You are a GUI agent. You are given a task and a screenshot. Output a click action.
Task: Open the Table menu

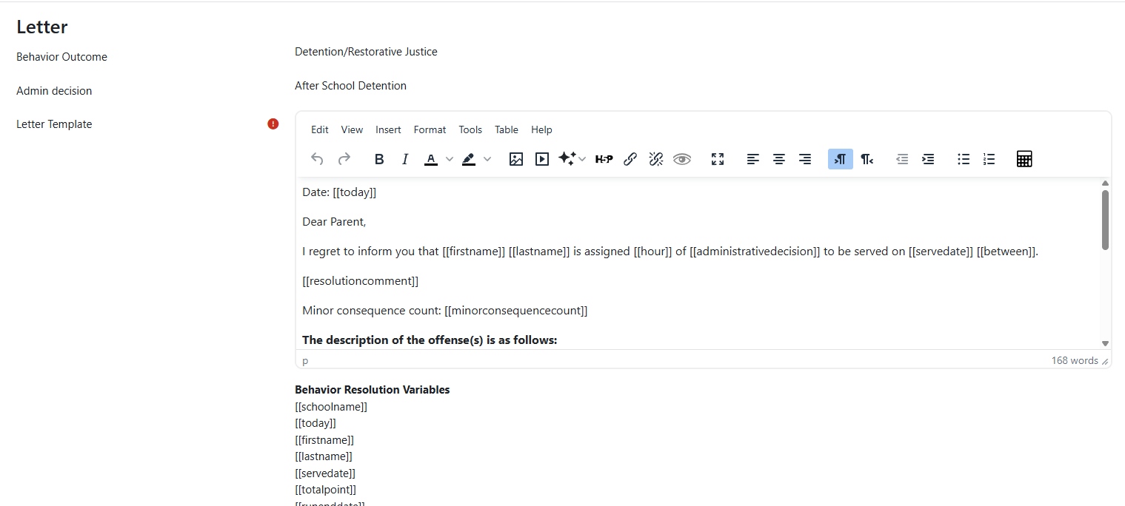(x=507, y=129)
